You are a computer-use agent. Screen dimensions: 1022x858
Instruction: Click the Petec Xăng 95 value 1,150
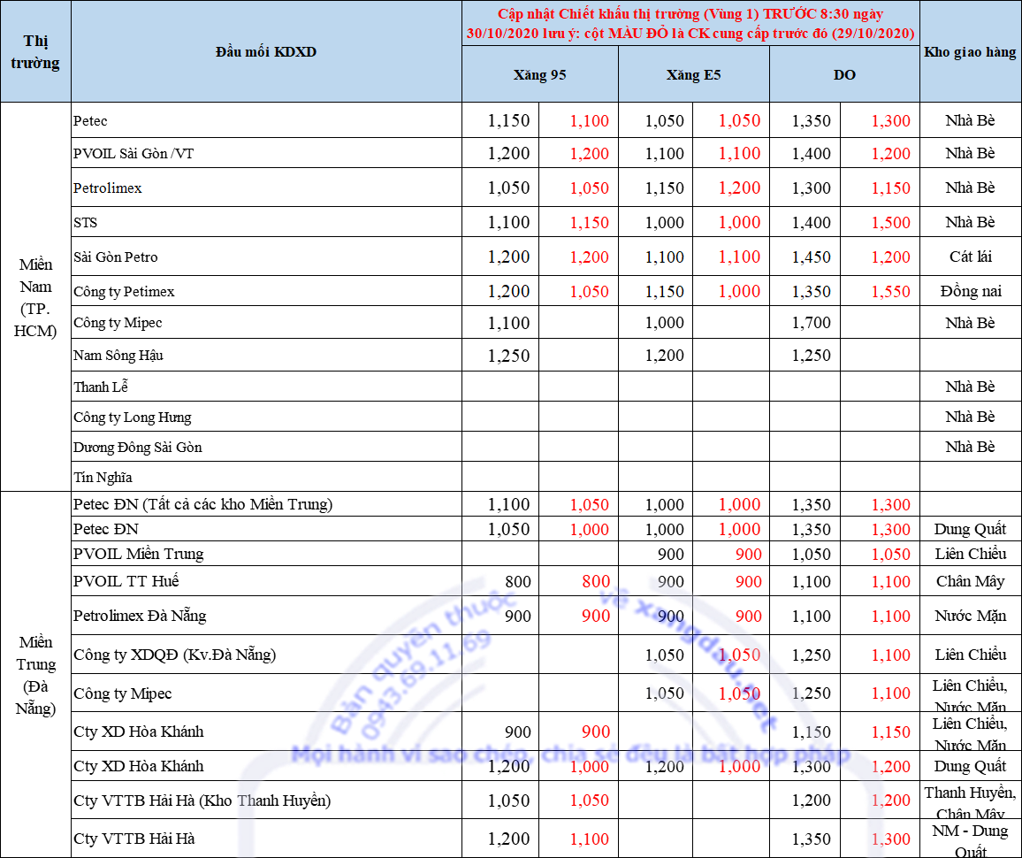tap(500, 120)
